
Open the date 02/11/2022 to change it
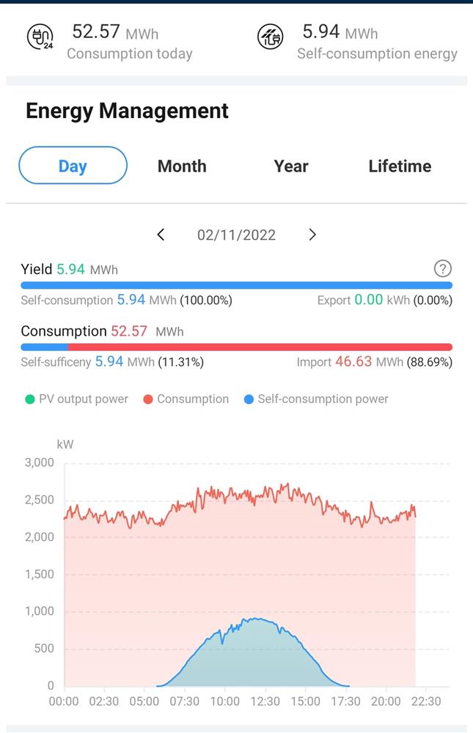236,235
